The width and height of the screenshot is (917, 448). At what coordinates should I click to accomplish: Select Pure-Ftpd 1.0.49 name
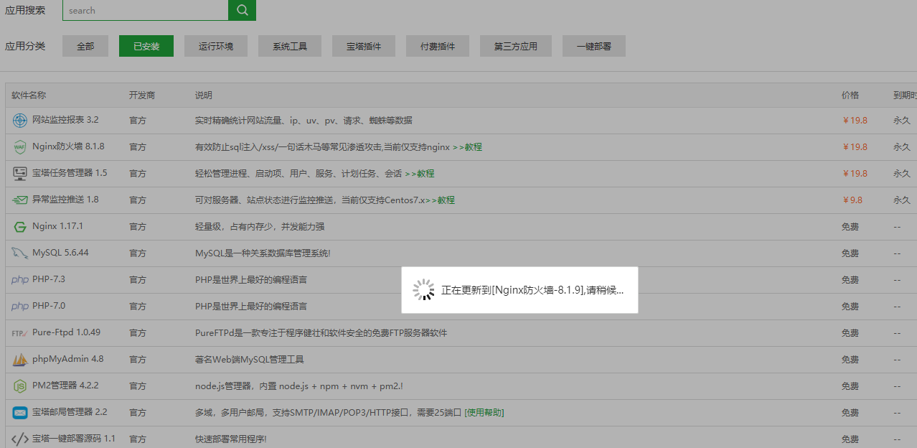pos(66,333)
